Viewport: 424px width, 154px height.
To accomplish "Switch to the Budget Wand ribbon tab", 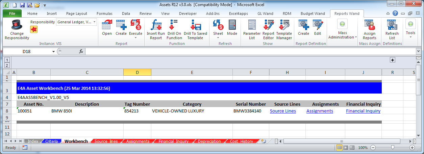I will coord(313,14).
